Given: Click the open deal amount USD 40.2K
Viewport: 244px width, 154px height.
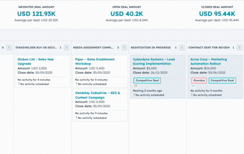Looking at the screenshot, I should pos(127,14).
